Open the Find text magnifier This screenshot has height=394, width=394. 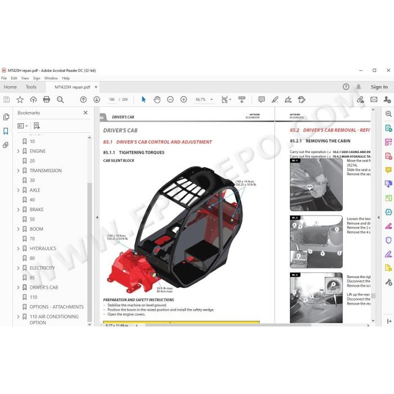pos(60,100)
